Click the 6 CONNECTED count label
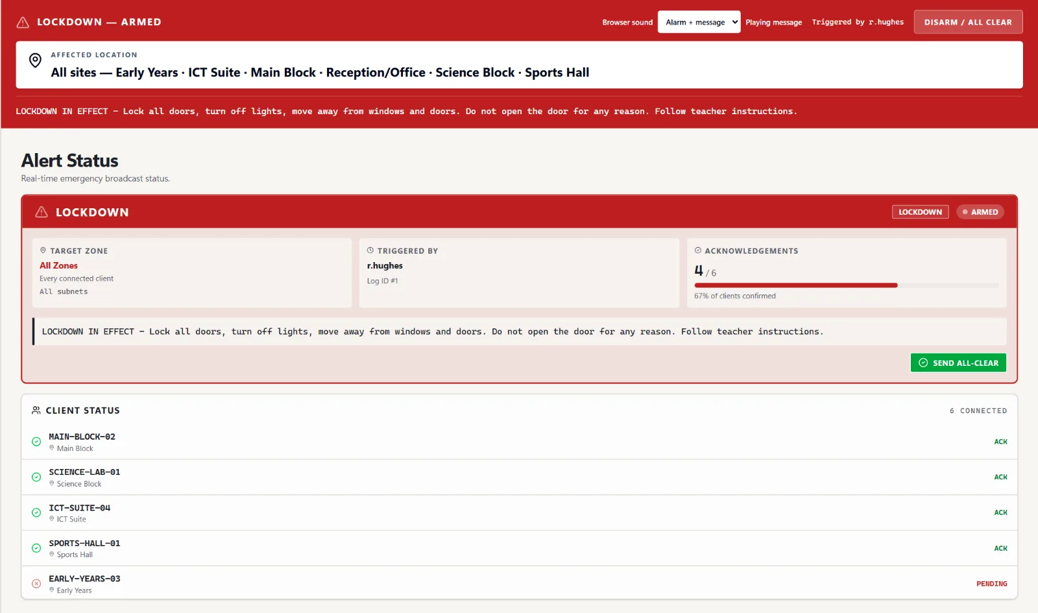1038x613 pixels. pos(978,411)
